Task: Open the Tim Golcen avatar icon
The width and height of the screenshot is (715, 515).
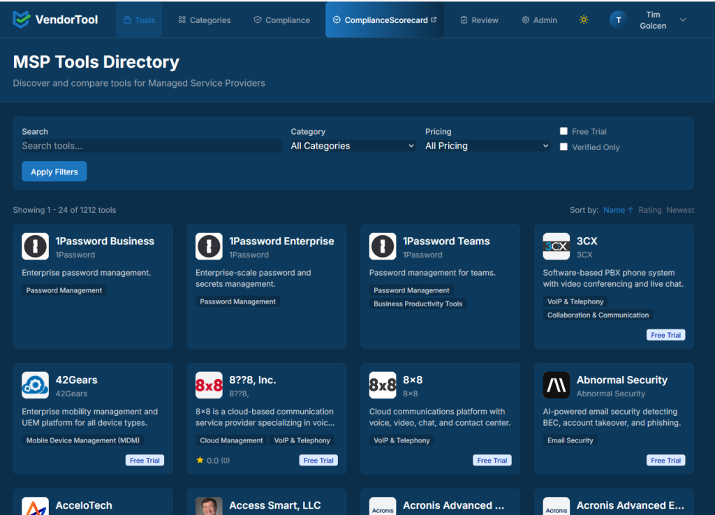Action: 618,20
